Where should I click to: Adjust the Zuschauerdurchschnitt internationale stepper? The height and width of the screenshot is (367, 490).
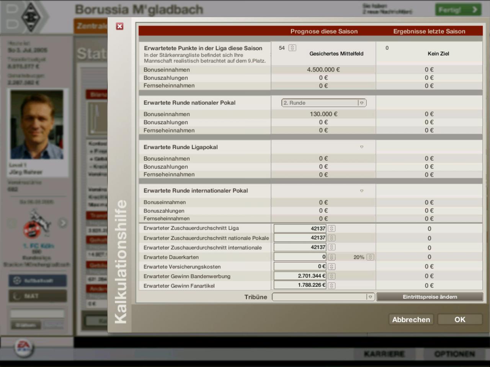click(x=332, y=247)
